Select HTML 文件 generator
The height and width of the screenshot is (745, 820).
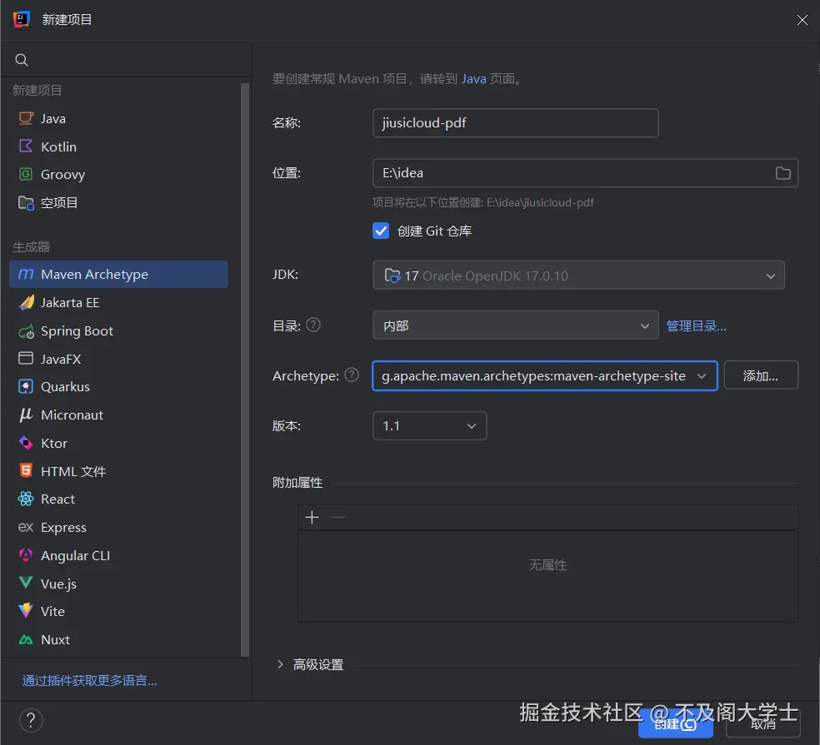118,471
